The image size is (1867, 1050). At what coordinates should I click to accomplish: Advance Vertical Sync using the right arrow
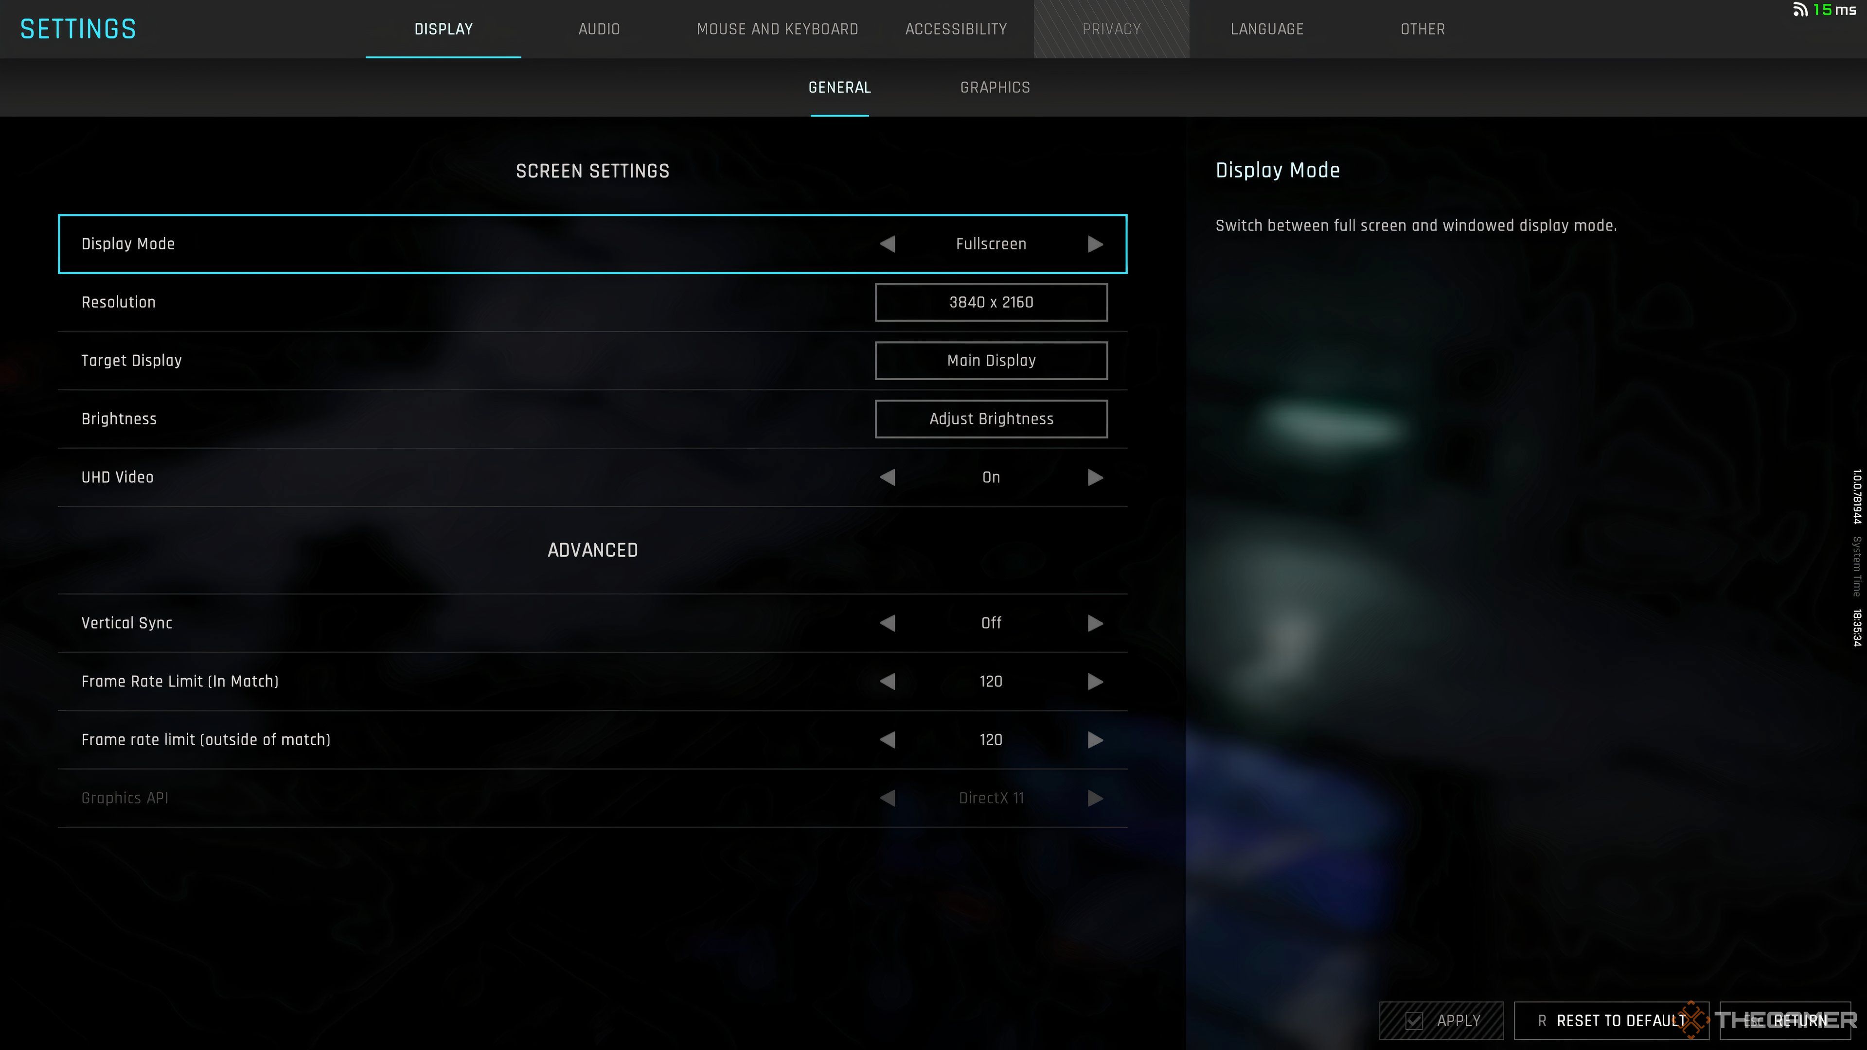tap(1095, 622)
